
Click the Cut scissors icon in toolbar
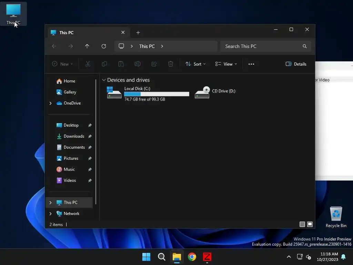click(x=88, y=64)
